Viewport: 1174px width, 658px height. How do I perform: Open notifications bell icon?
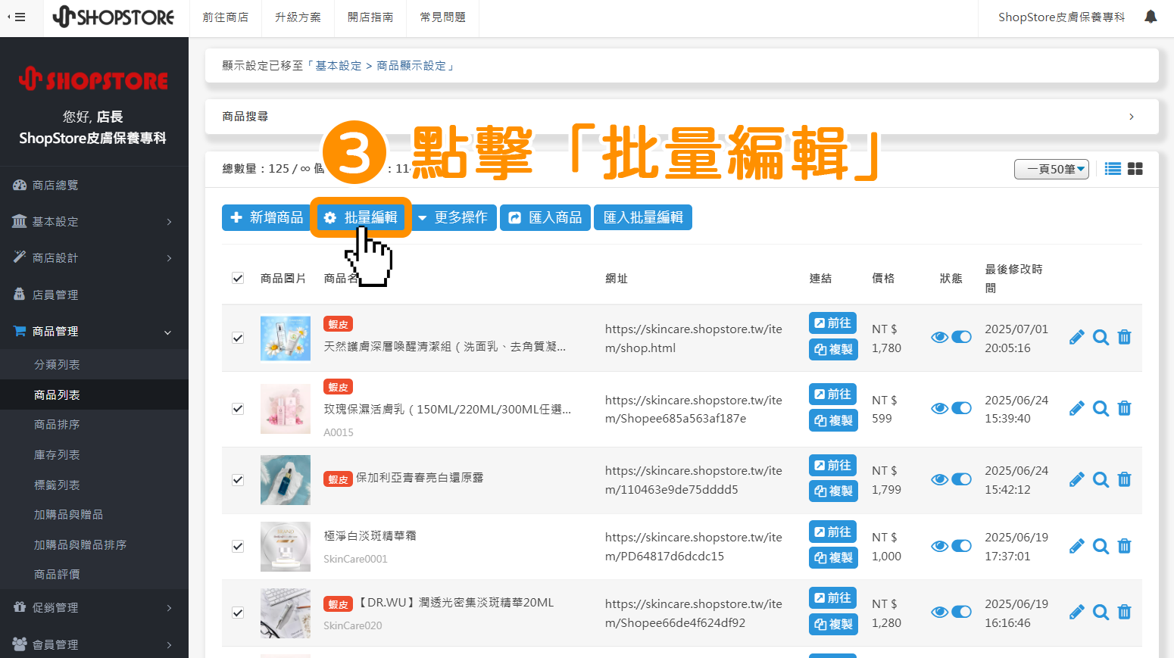pos(1151,17)
